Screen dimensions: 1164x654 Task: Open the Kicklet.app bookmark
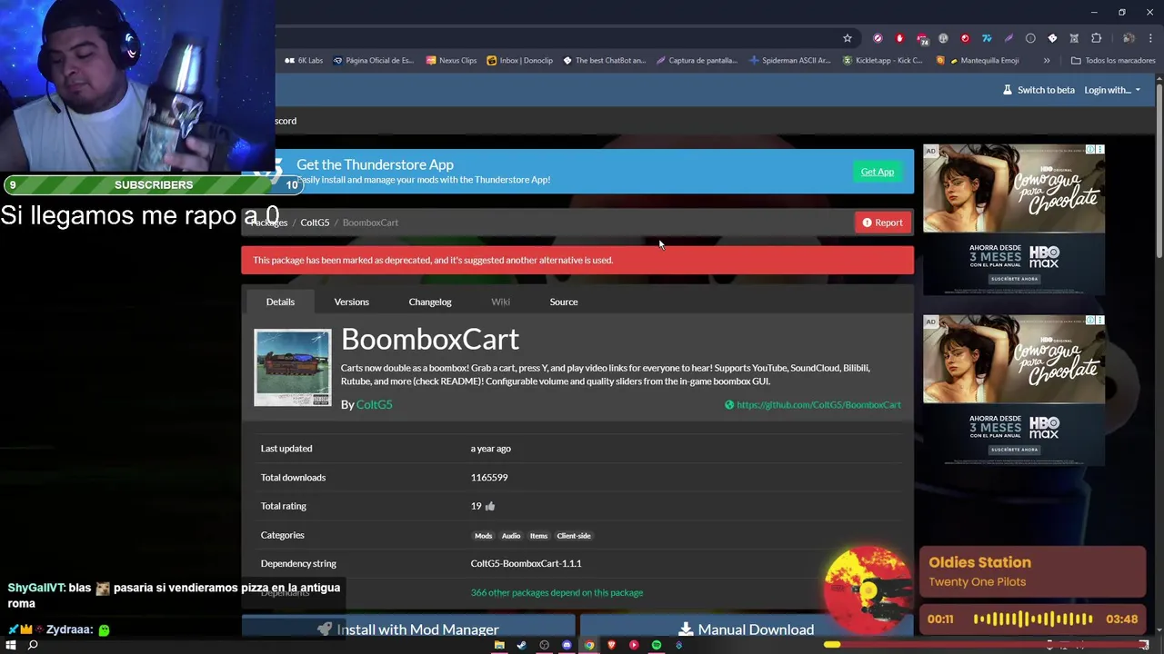[882, 61]
